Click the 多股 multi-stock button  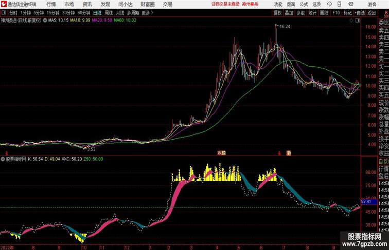tap(300, 13)
